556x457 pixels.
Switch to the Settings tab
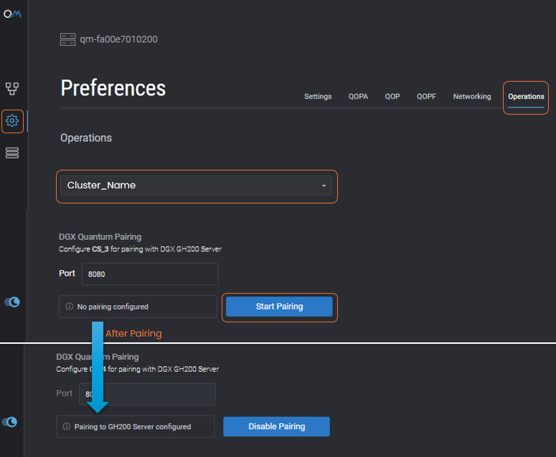pos(318,96)
